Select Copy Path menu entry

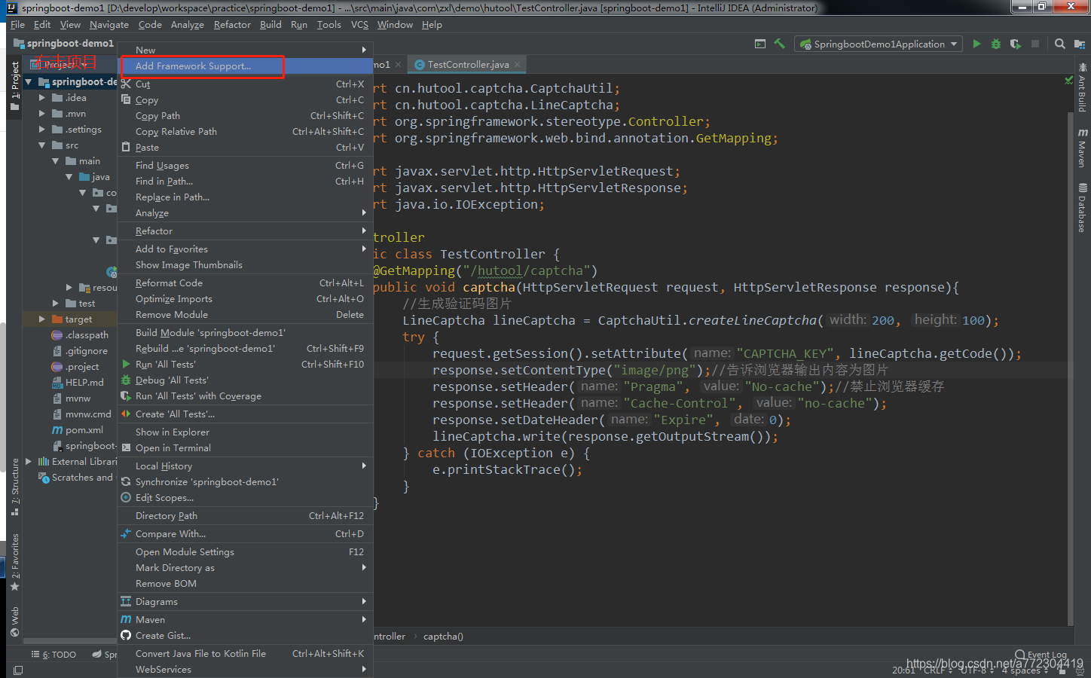pyautogui.click(x=245, y=116)
